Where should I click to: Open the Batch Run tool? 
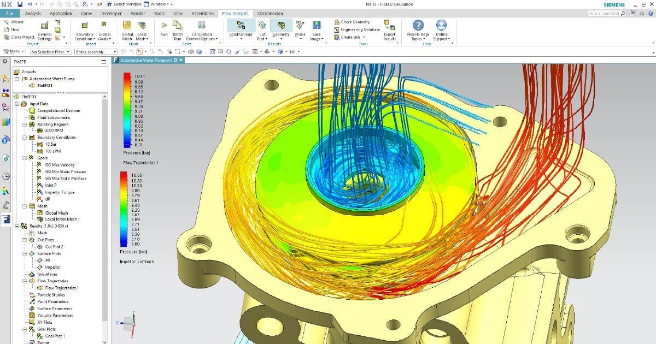[178, 26]
